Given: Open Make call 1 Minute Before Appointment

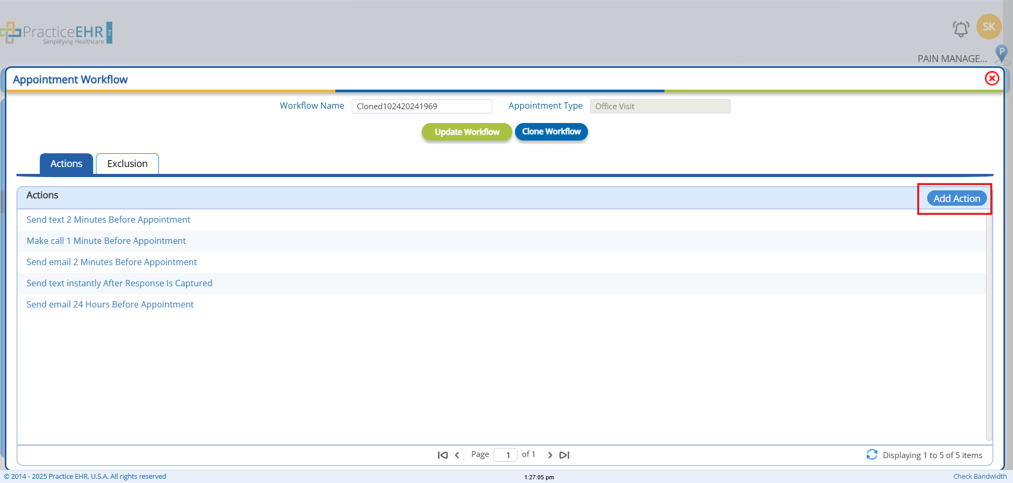Looking at the screenshot, I should pos(106,241).
